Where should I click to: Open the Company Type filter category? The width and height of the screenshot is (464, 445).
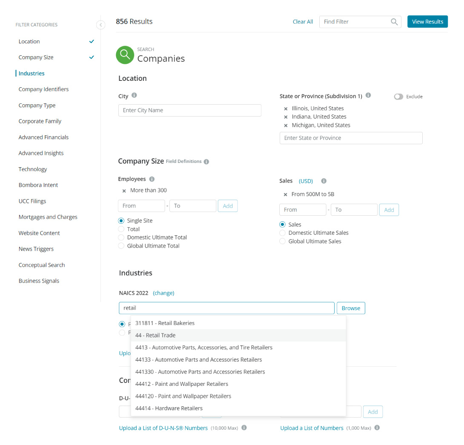pyautogui.click(x=37, y=106)
